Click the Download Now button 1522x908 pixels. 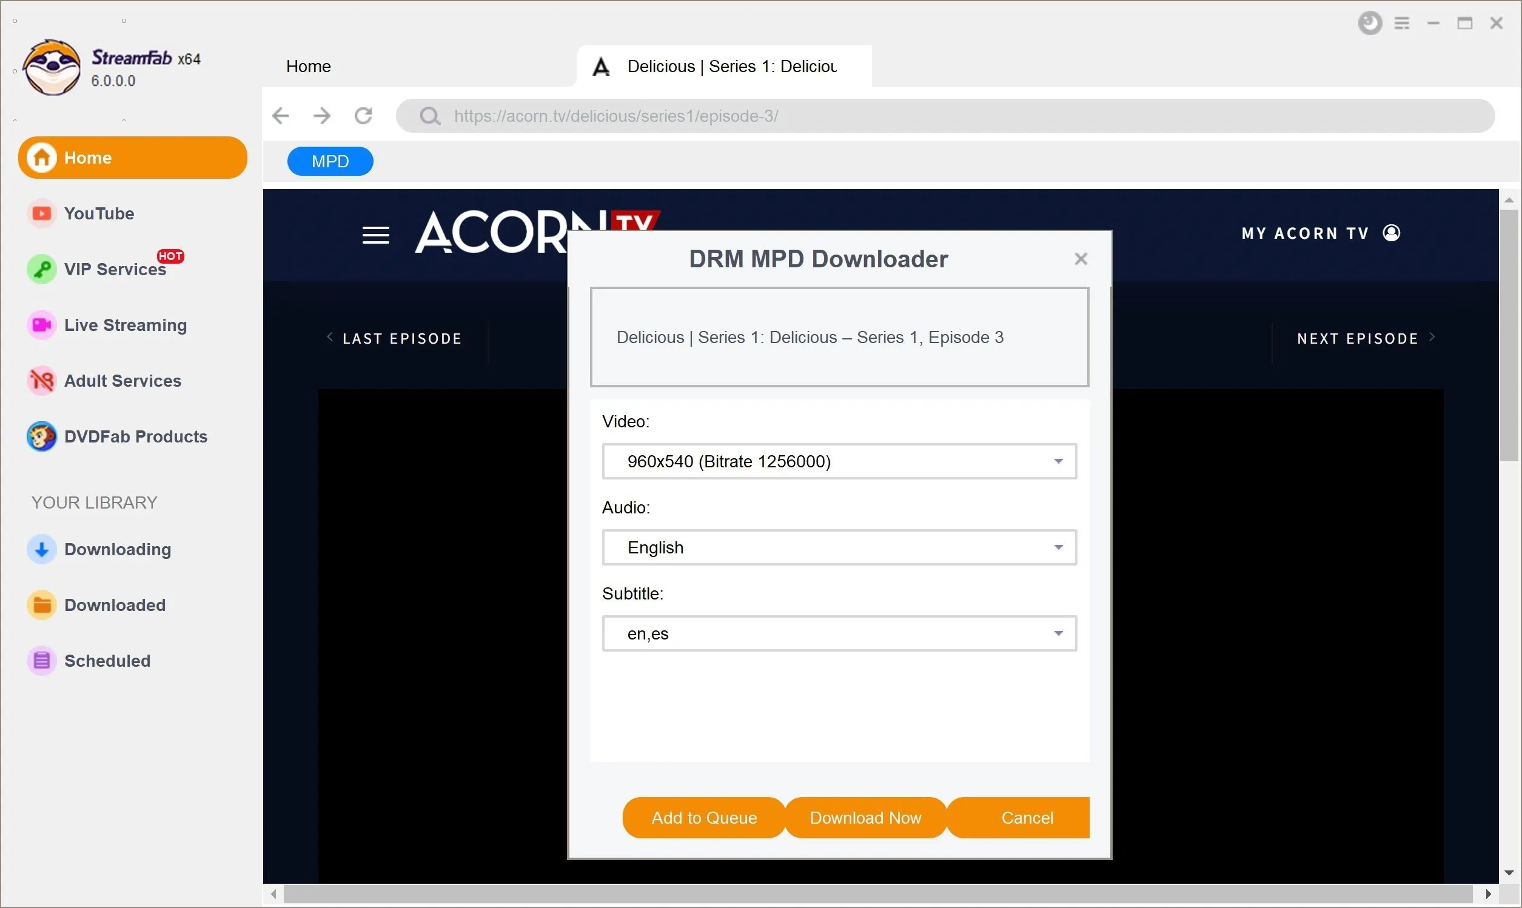pos(865,817)
